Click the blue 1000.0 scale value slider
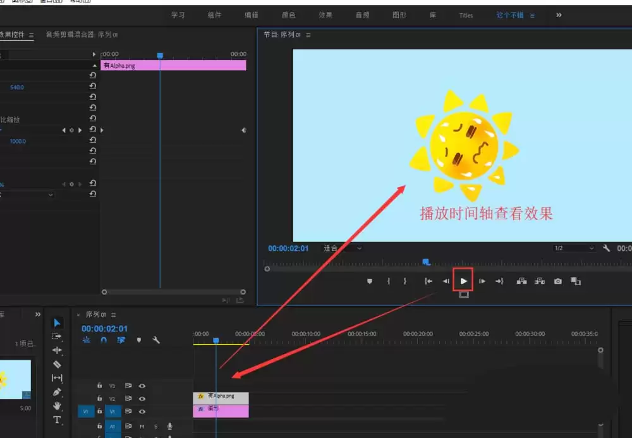 [18, 141]
